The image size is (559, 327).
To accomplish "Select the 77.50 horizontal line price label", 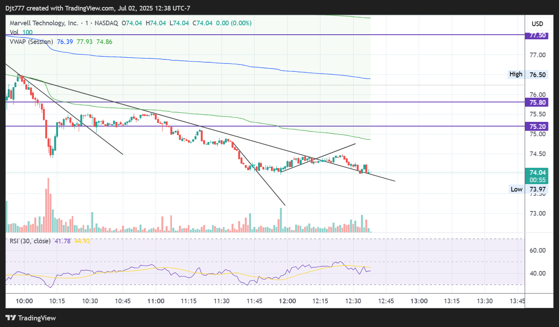I will pyautogui.click(x=537, y=35).
